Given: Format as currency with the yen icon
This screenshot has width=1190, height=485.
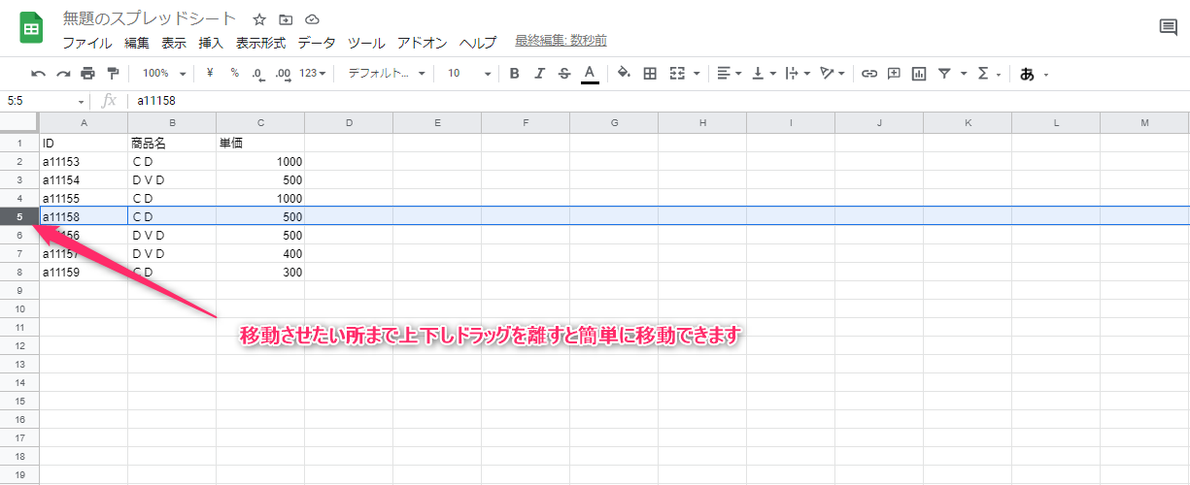Looking at the screenshot, I should 210,73.
